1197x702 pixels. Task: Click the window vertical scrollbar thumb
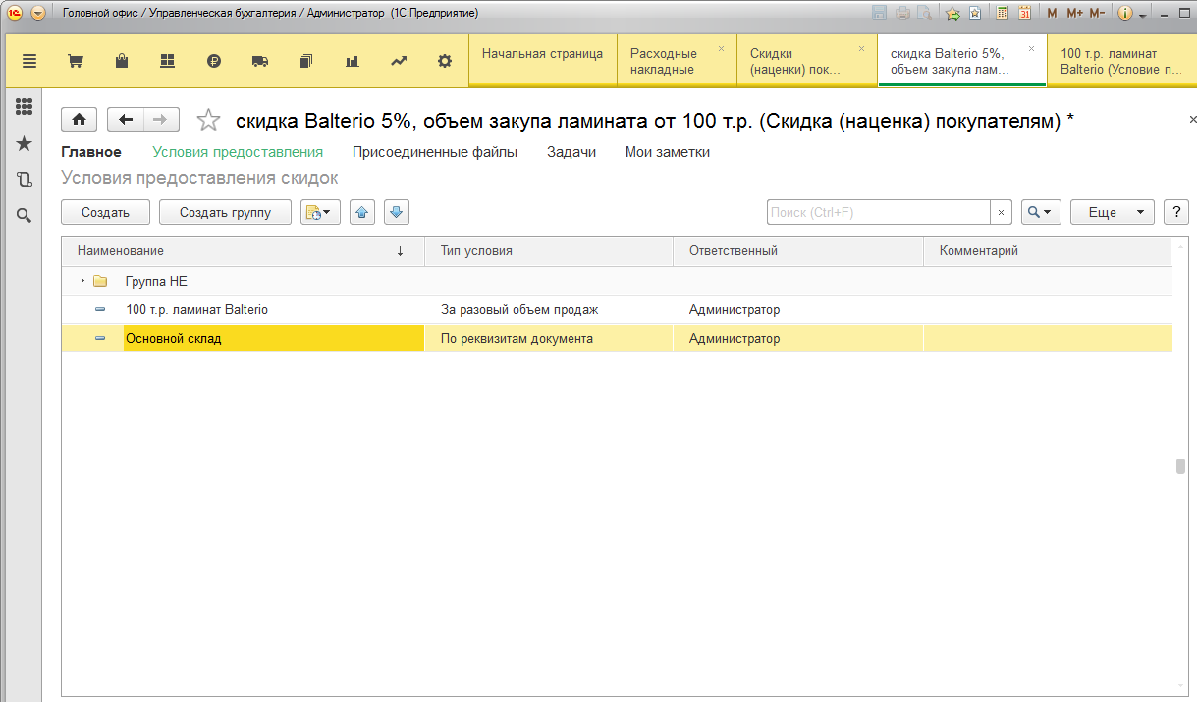tap(1181, 466)
